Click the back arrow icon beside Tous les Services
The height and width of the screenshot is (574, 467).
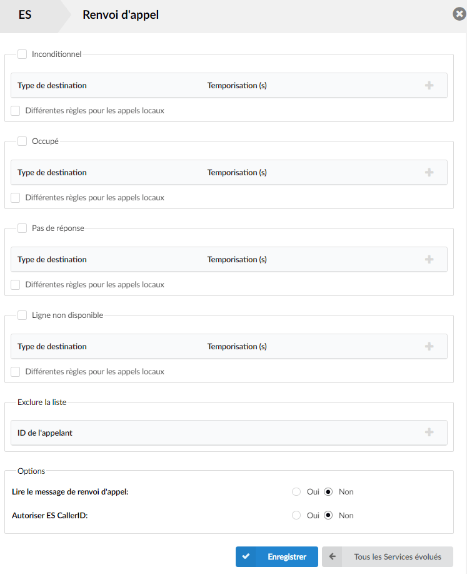coord(332,556)
